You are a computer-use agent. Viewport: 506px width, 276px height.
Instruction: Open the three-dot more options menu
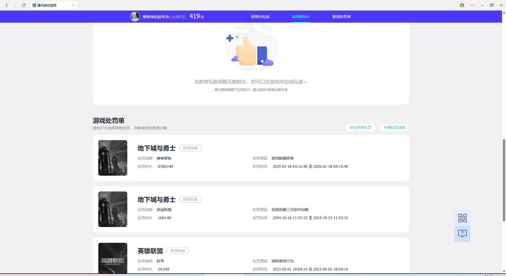coord(472,5)
